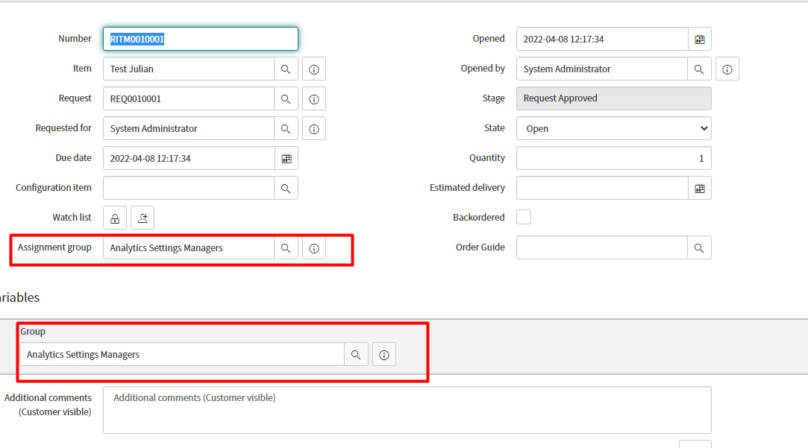Show info for Group variable
This screenshot has width=808, height=448.
point(384,355)
